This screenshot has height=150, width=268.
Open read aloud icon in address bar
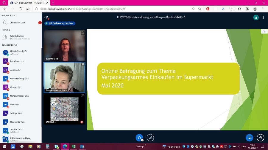tap(193, 9)
